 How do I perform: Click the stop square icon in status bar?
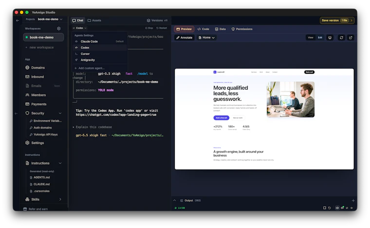point(325,208)
